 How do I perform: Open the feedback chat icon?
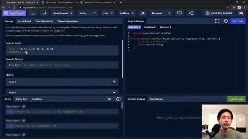coord(179,13)
